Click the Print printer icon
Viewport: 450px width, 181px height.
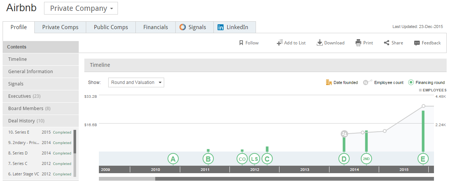359,43
